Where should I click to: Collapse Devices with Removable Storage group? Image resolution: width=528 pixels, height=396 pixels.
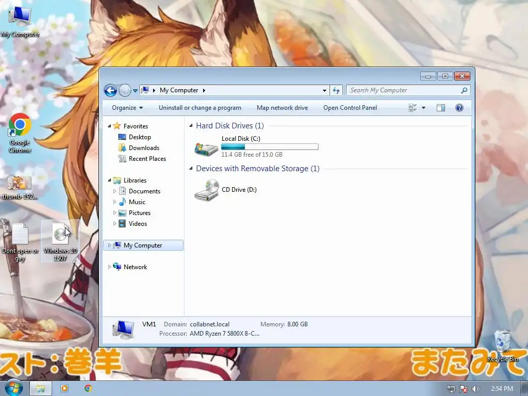(x=191, y=169)
